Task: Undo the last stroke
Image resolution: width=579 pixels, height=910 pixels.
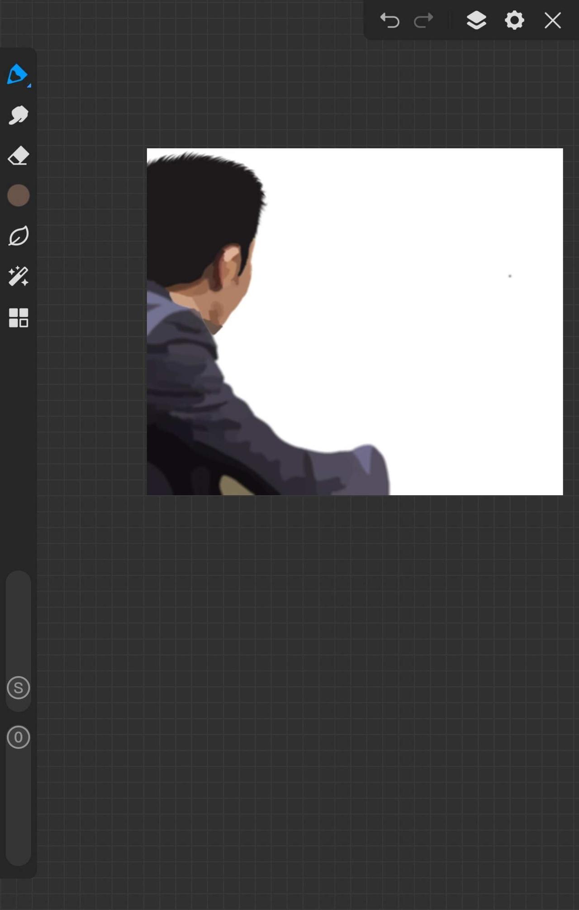Action: pos(389,20)
